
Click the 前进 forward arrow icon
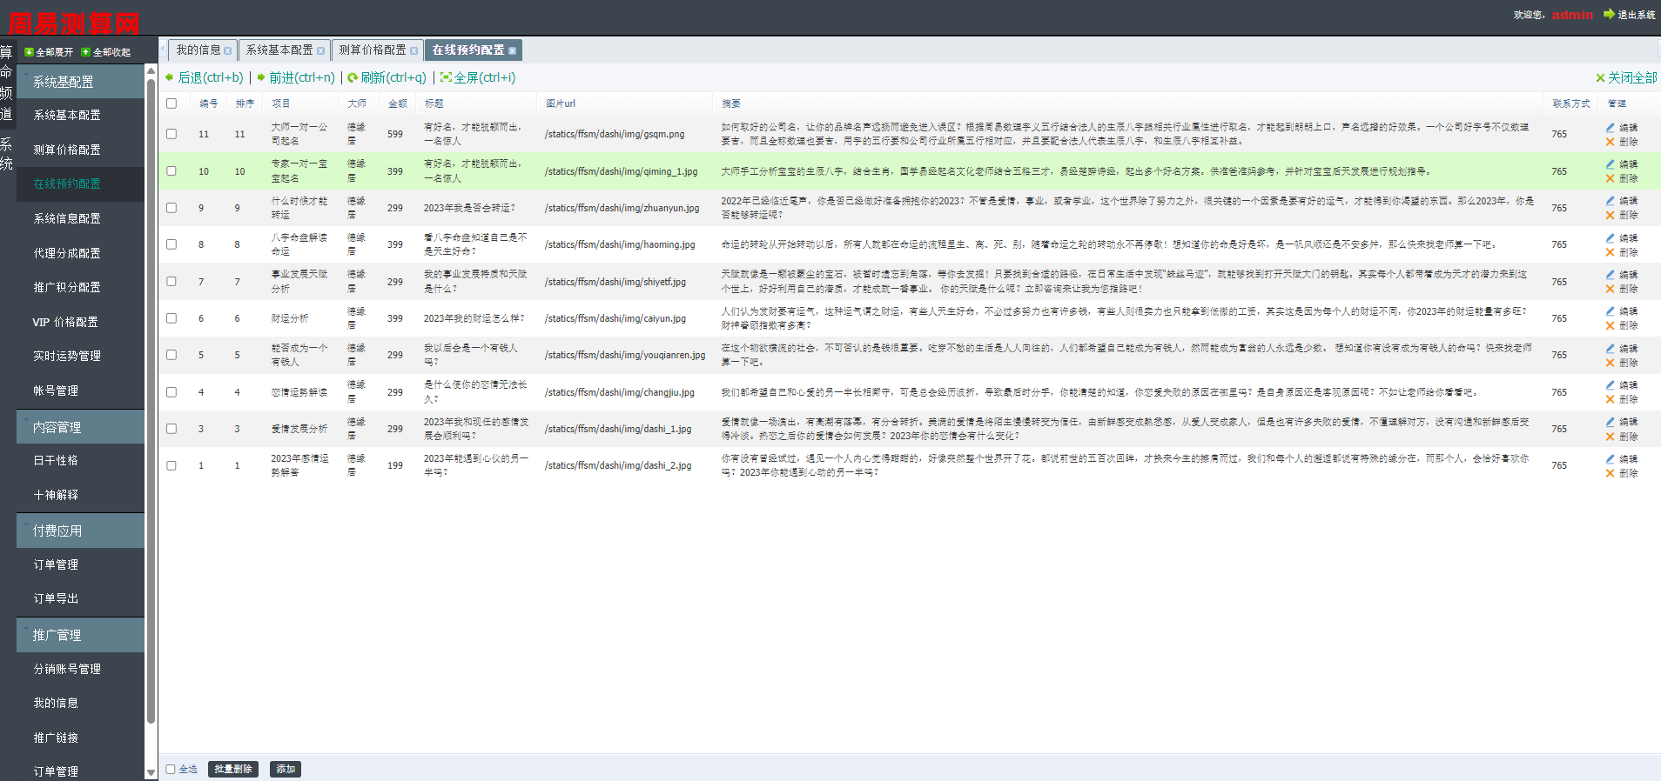coord(261,77)
